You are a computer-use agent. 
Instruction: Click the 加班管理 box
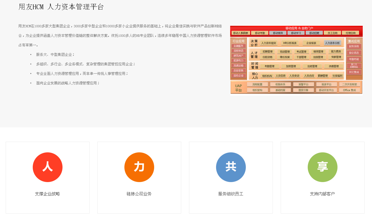pyautogui.click(x=291, y=66)
